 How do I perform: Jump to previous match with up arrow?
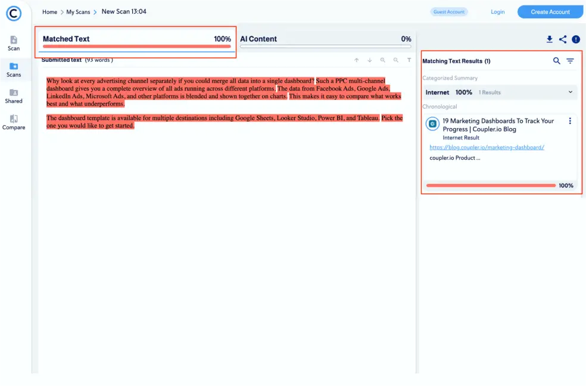coord(357,60)
